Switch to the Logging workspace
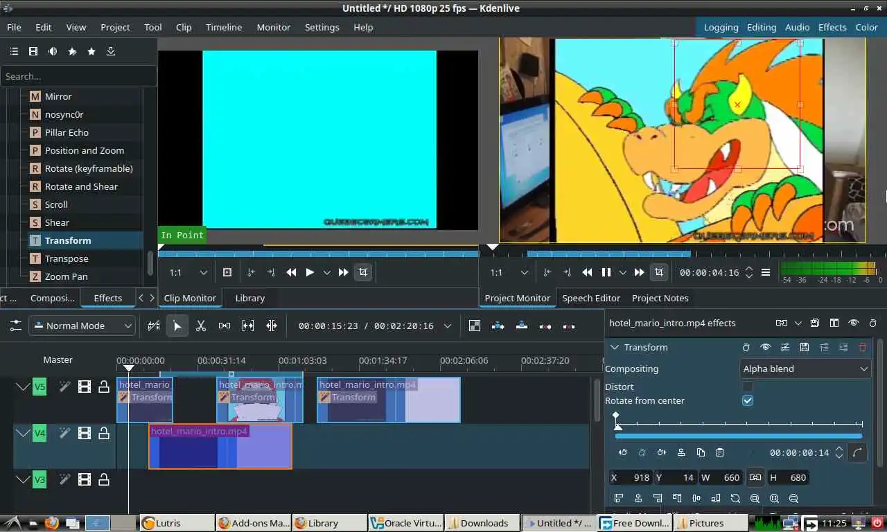 pos(721,27)
